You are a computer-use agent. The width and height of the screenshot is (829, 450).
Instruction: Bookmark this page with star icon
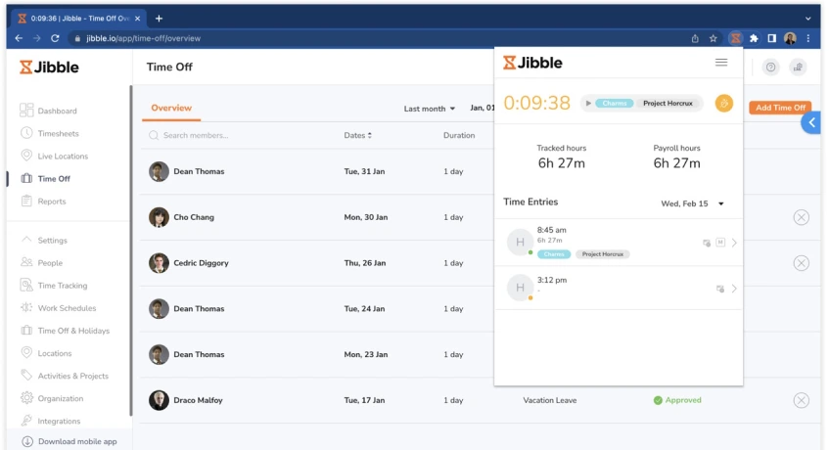click(714, 38)
